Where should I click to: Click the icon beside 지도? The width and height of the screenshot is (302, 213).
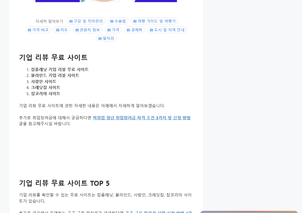pos(58,30)
